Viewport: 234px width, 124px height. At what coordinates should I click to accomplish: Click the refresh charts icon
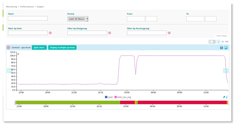coord(210,42)
